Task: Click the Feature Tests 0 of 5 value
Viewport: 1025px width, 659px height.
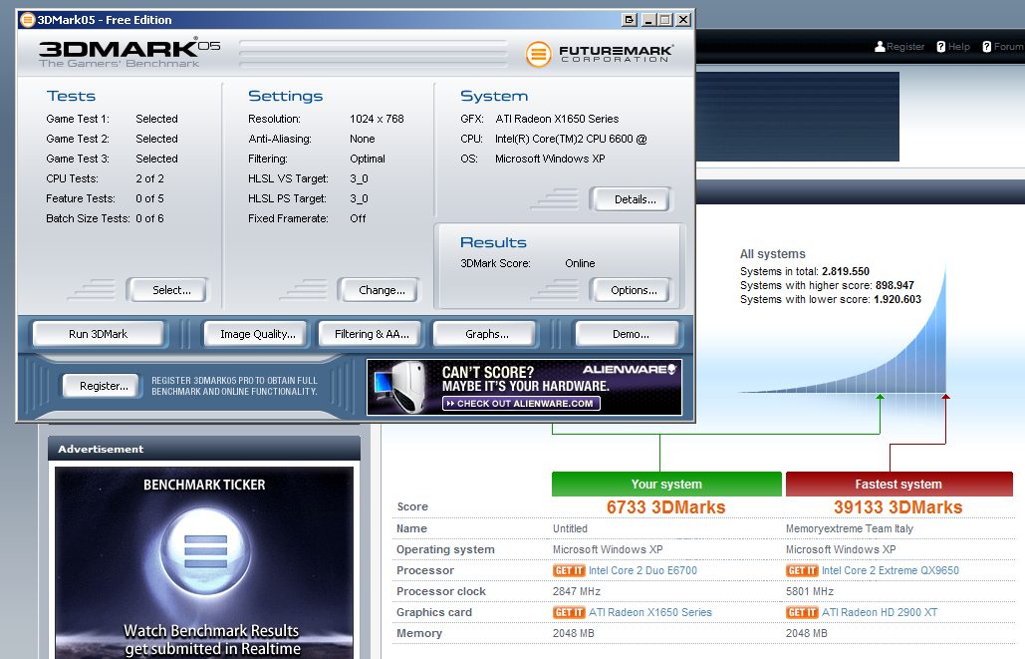Action: point(149,198)
